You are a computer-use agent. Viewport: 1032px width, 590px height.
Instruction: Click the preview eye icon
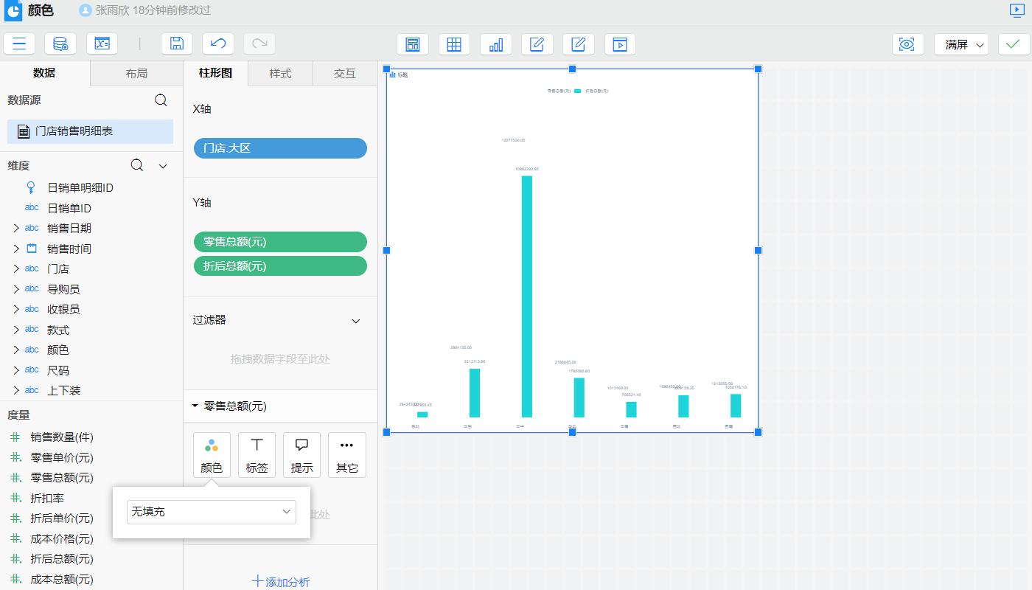907,44
